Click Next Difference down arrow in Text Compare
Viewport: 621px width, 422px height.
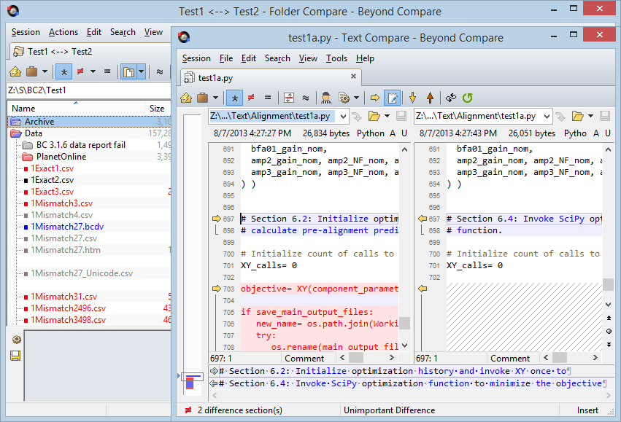[412, 97]
